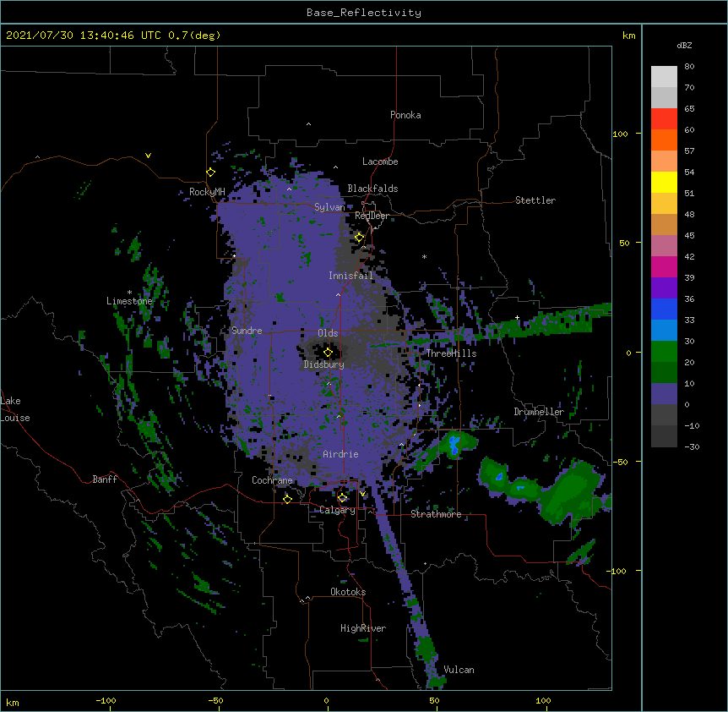Pick the slate purple swatch below 10
The height and width of the screenshot is (712, 728).
[x=664, y=394]
